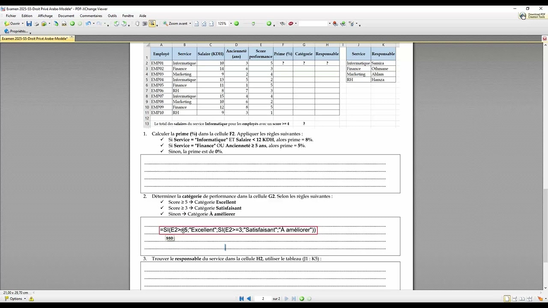Click the Save (floppy disk) icon
548x308 pixels.
coord(29,24)
